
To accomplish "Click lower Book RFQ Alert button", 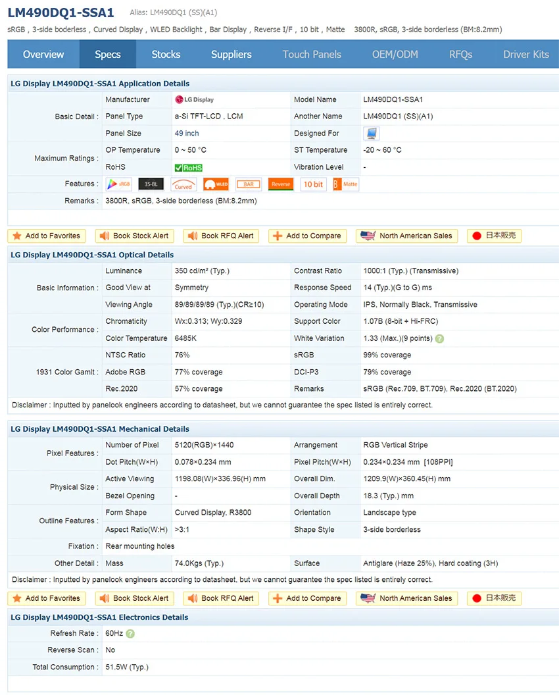I will click(x=221, y=598).
